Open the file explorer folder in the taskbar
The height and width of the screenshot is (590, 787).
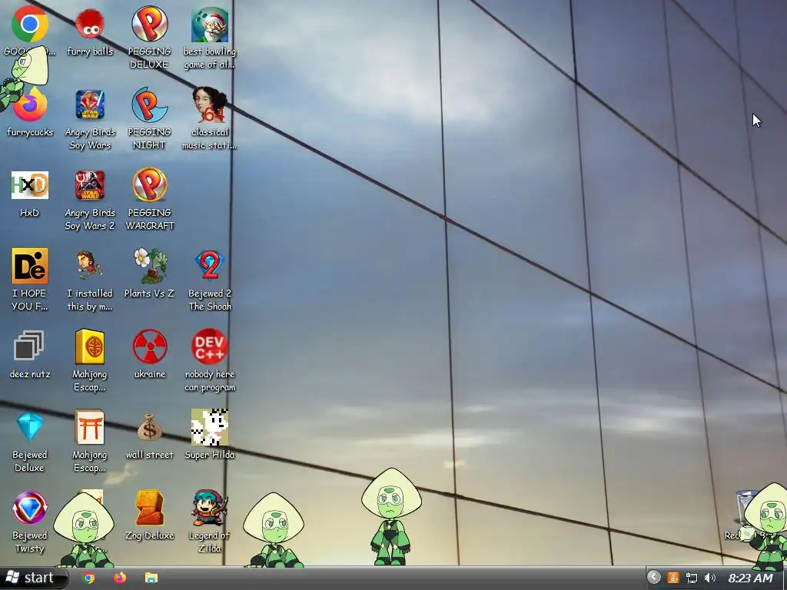click(151, 578)
